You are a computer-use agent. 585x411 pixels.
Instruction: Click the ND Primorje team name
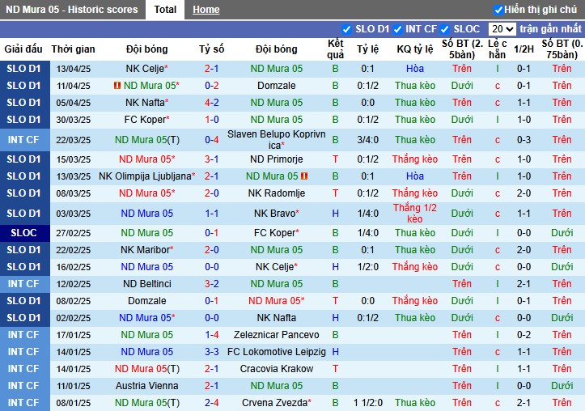click(x=277, y=159)
